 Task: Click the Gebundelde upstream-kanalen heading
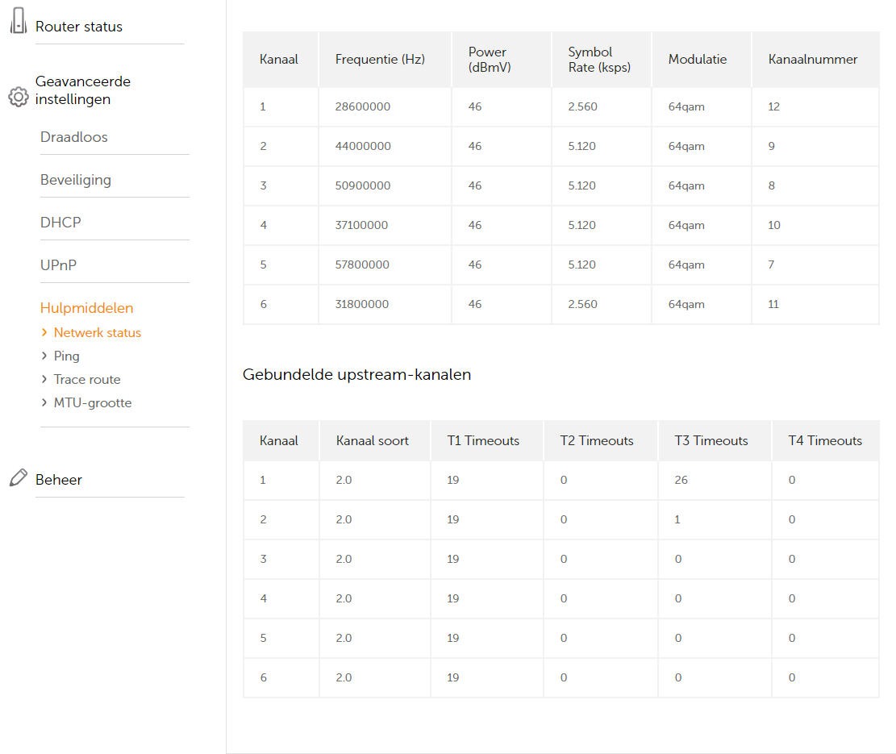click(356, 374)
